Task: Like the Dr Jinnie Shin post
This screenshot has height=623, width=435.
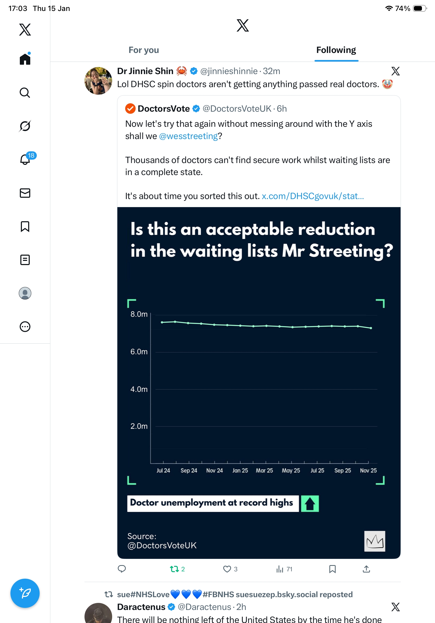Action: tap(227, 569)
